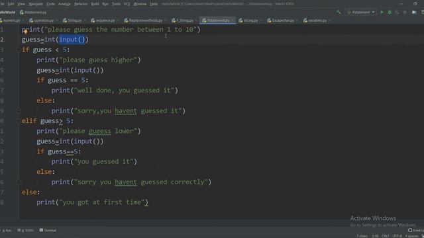Switch to the Escapechar.py tab
The height and width of the screenshot is (238, 424).
click(283, 20)
